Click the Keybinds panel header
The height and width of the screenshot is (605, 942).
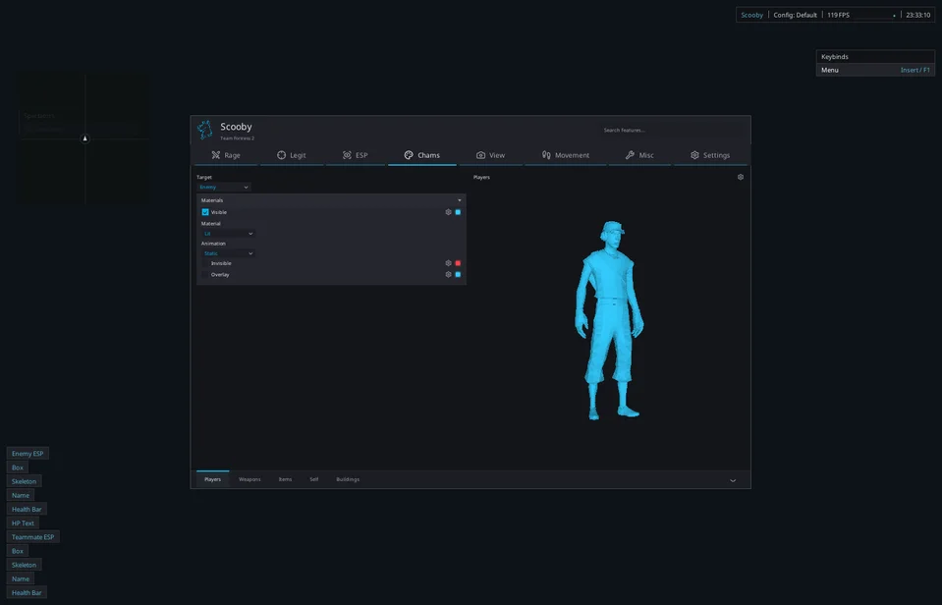[x=875, y=57]
